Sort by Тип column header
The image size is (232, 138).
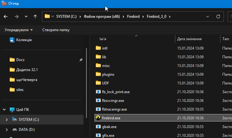click(225, 39)
